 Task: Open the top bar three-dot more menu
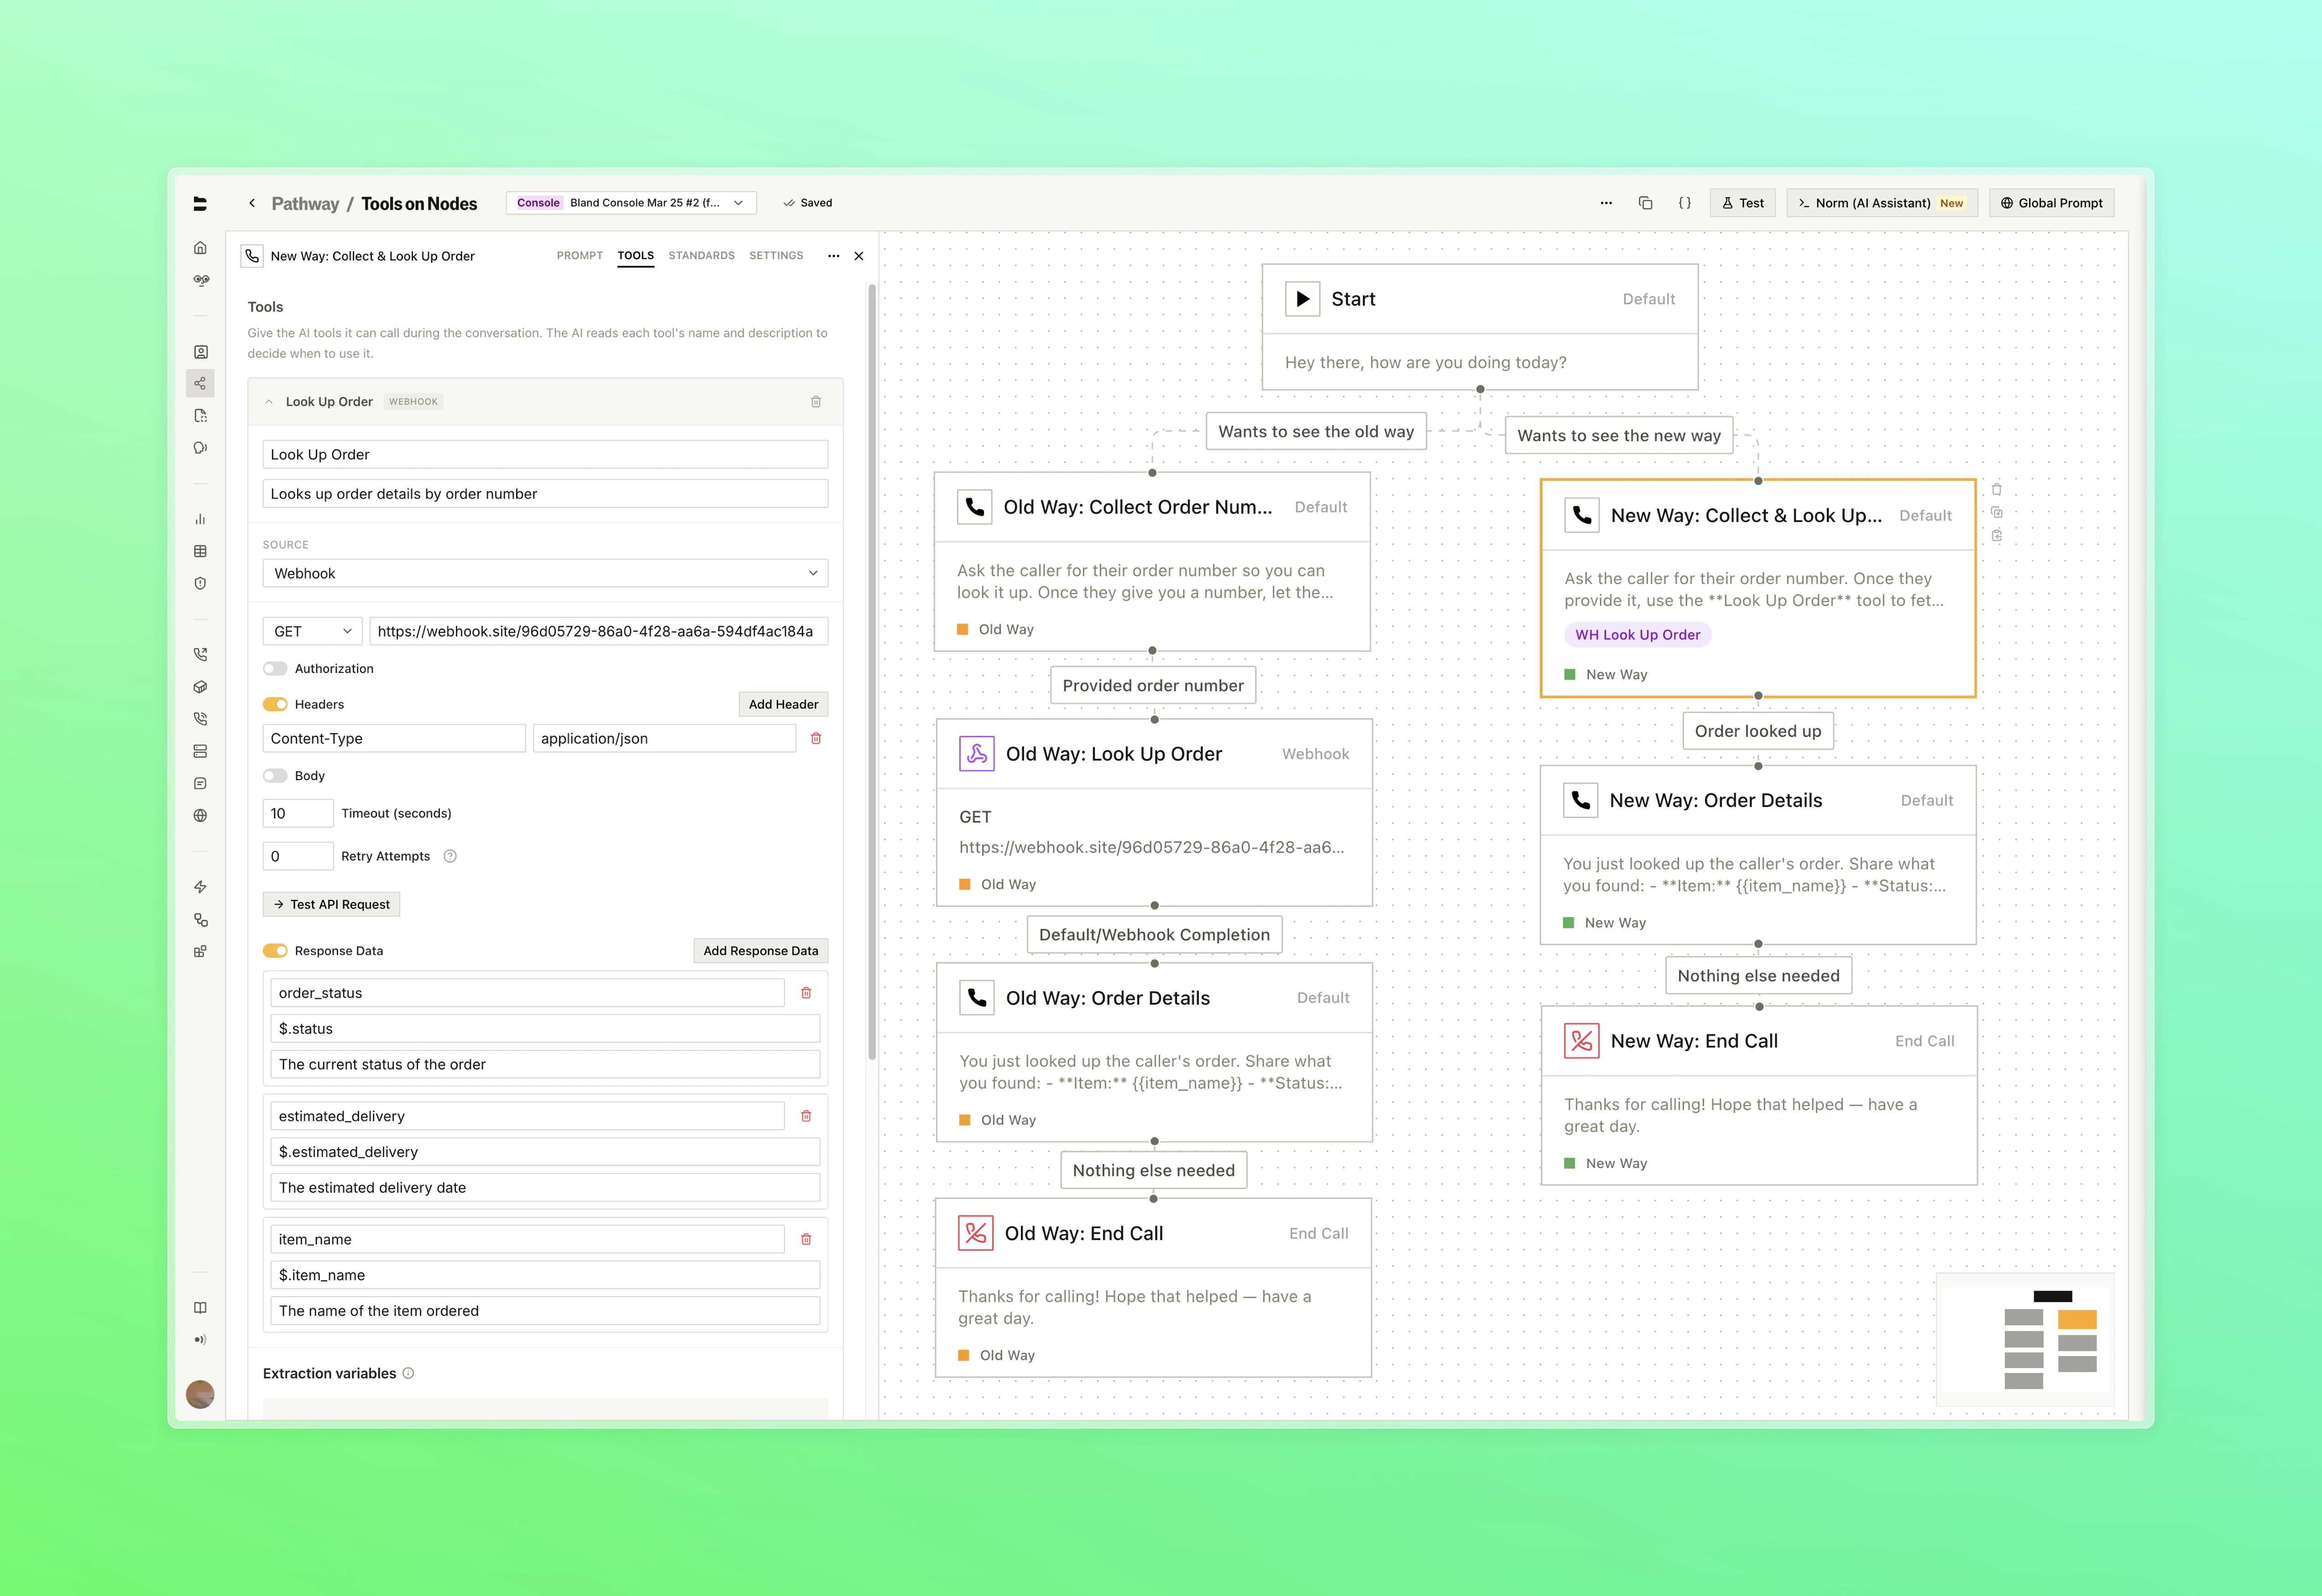[x=1606, y=203]
